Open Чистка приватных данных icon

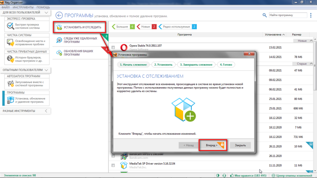point(11,58)
